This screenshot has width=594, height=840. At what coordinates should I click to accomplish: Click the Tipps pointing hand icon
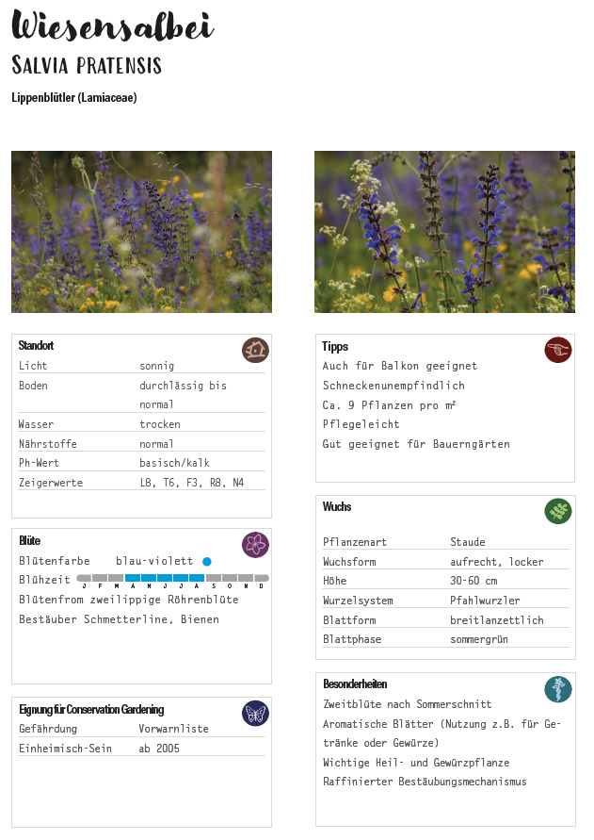(x=558, y=350)
